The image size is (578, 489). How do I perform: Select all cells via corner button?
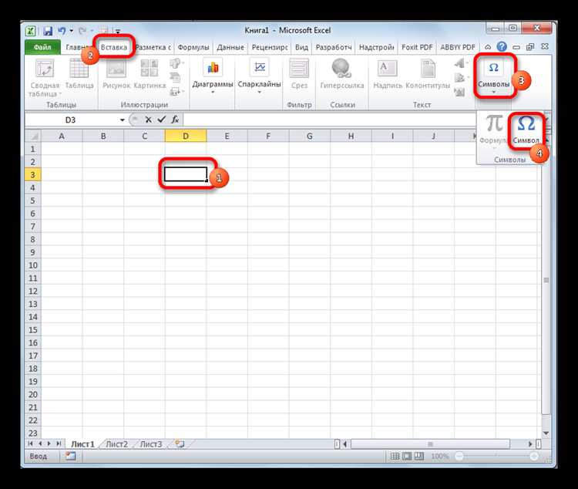[33, 137]
